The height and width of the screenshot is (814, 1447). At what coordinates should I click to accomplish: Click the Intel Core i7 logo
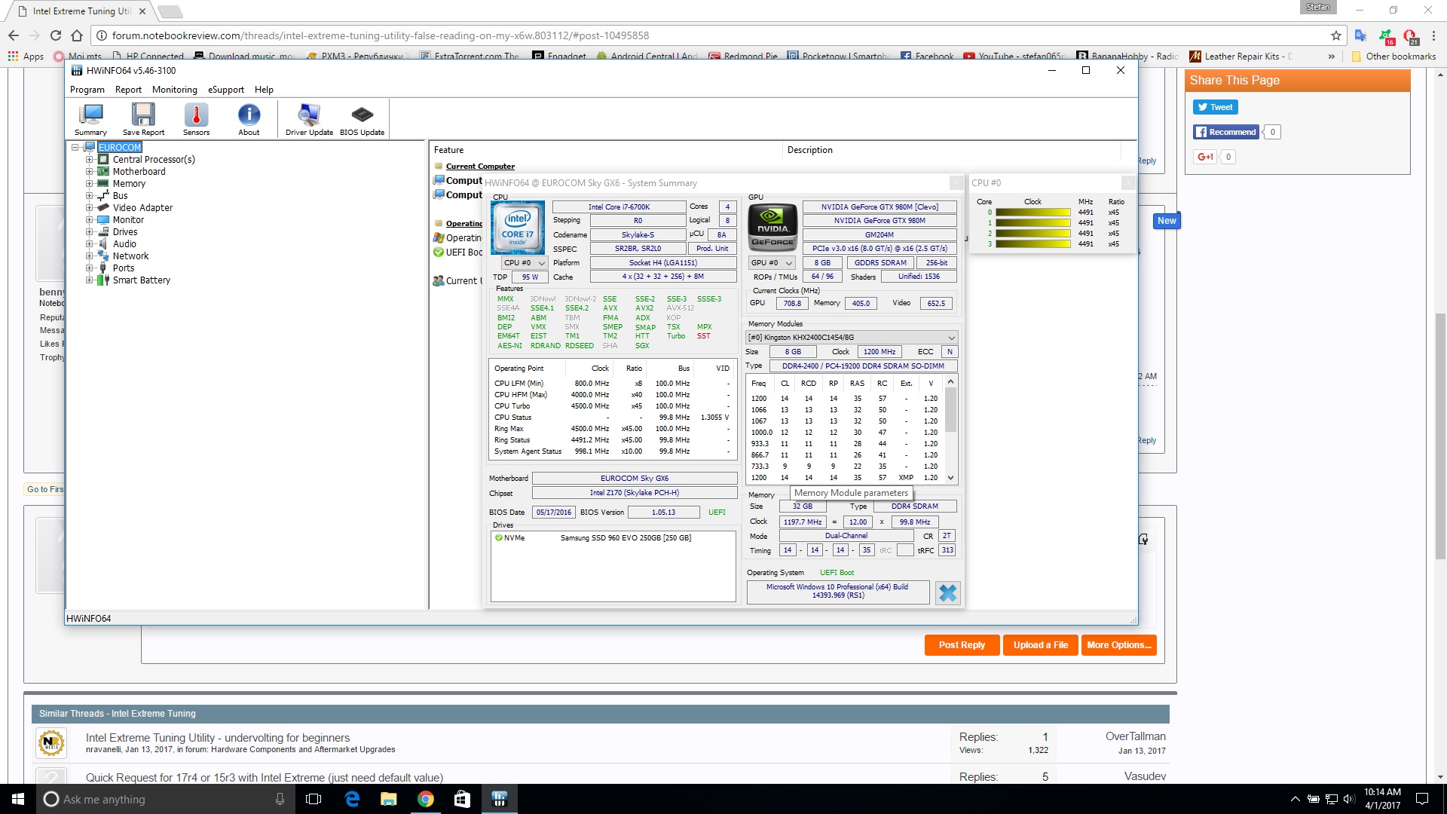[x=518, y=228]
